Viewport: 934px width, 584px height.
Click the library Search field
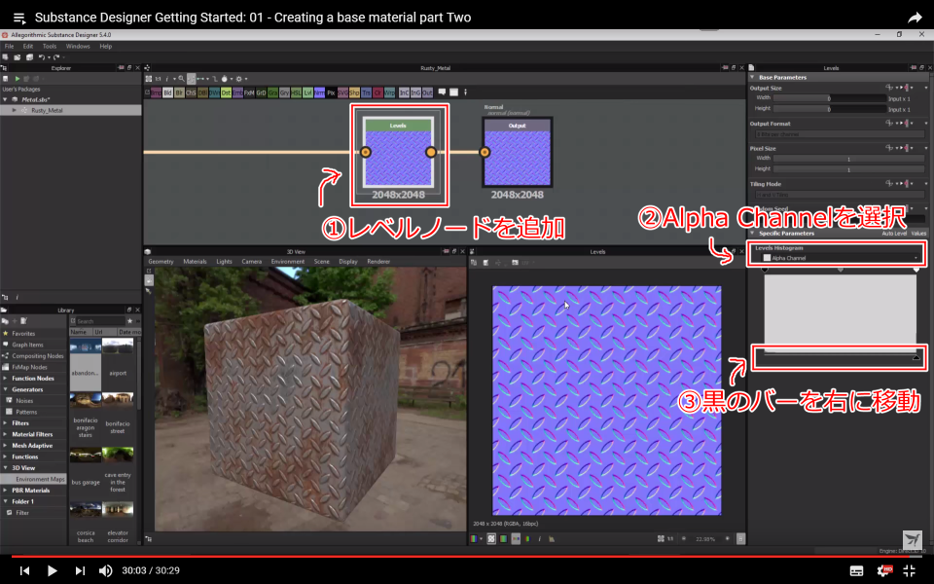click(99, 321)
